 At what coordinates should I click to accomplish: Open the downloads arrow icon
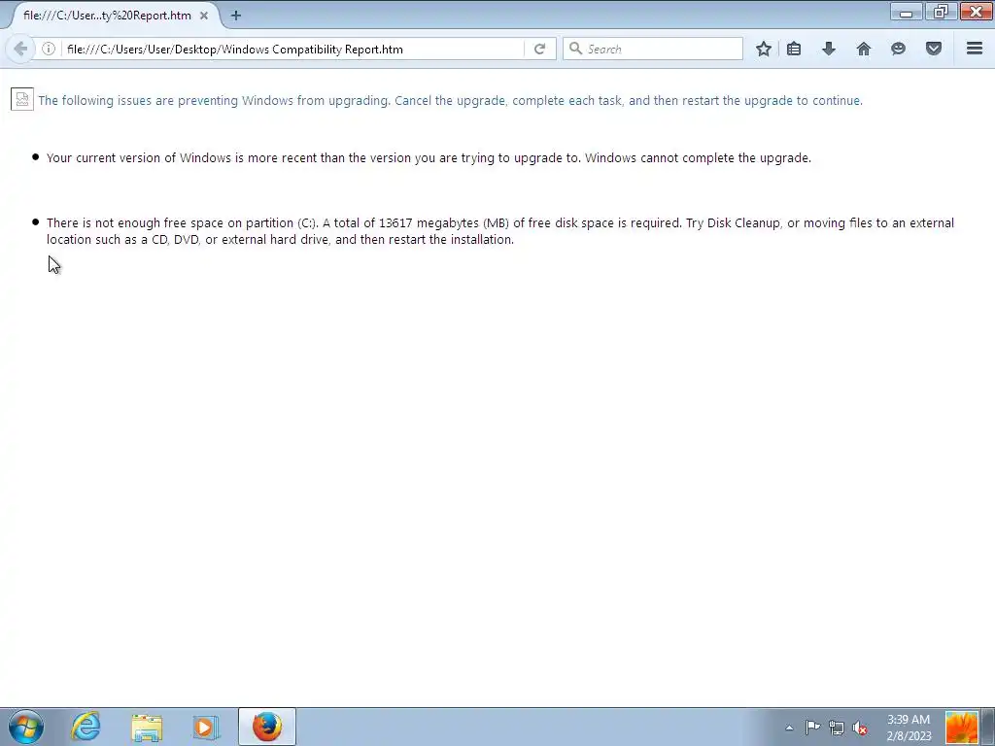829,49
